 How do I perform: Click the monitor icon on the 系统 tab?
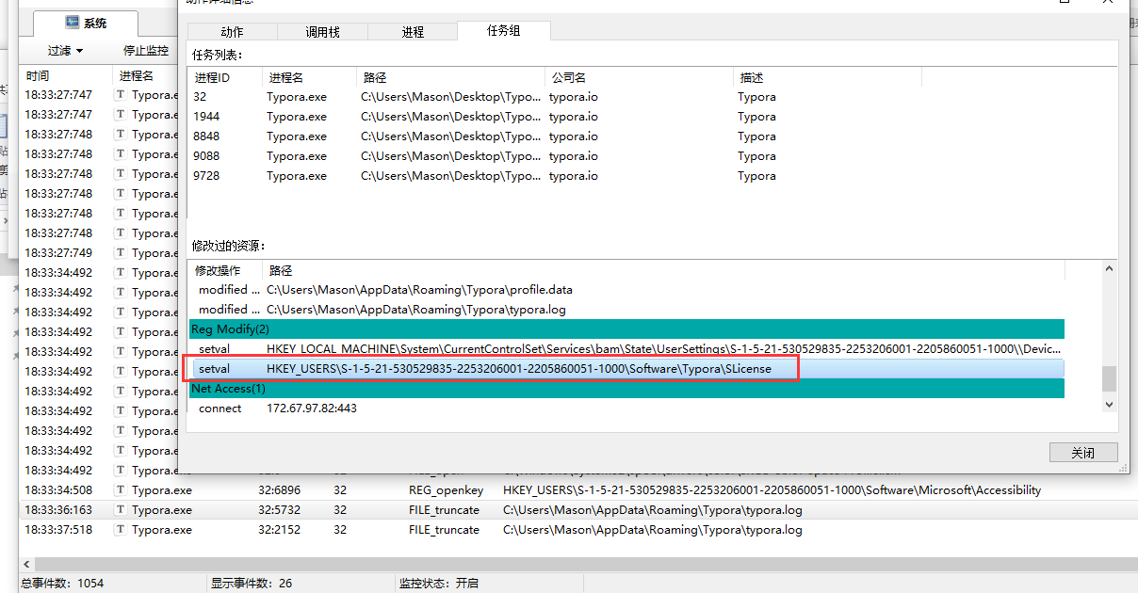coord(73,23)
